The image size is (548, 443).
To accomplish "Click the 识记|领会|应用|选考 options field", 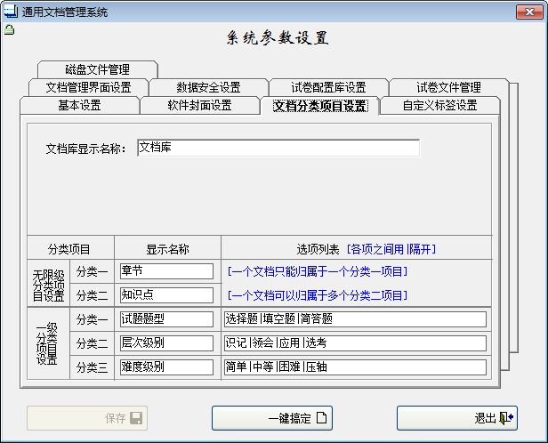I will coord(355,343).
